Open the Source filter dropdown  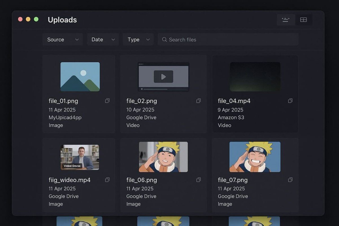pos(62,40)
